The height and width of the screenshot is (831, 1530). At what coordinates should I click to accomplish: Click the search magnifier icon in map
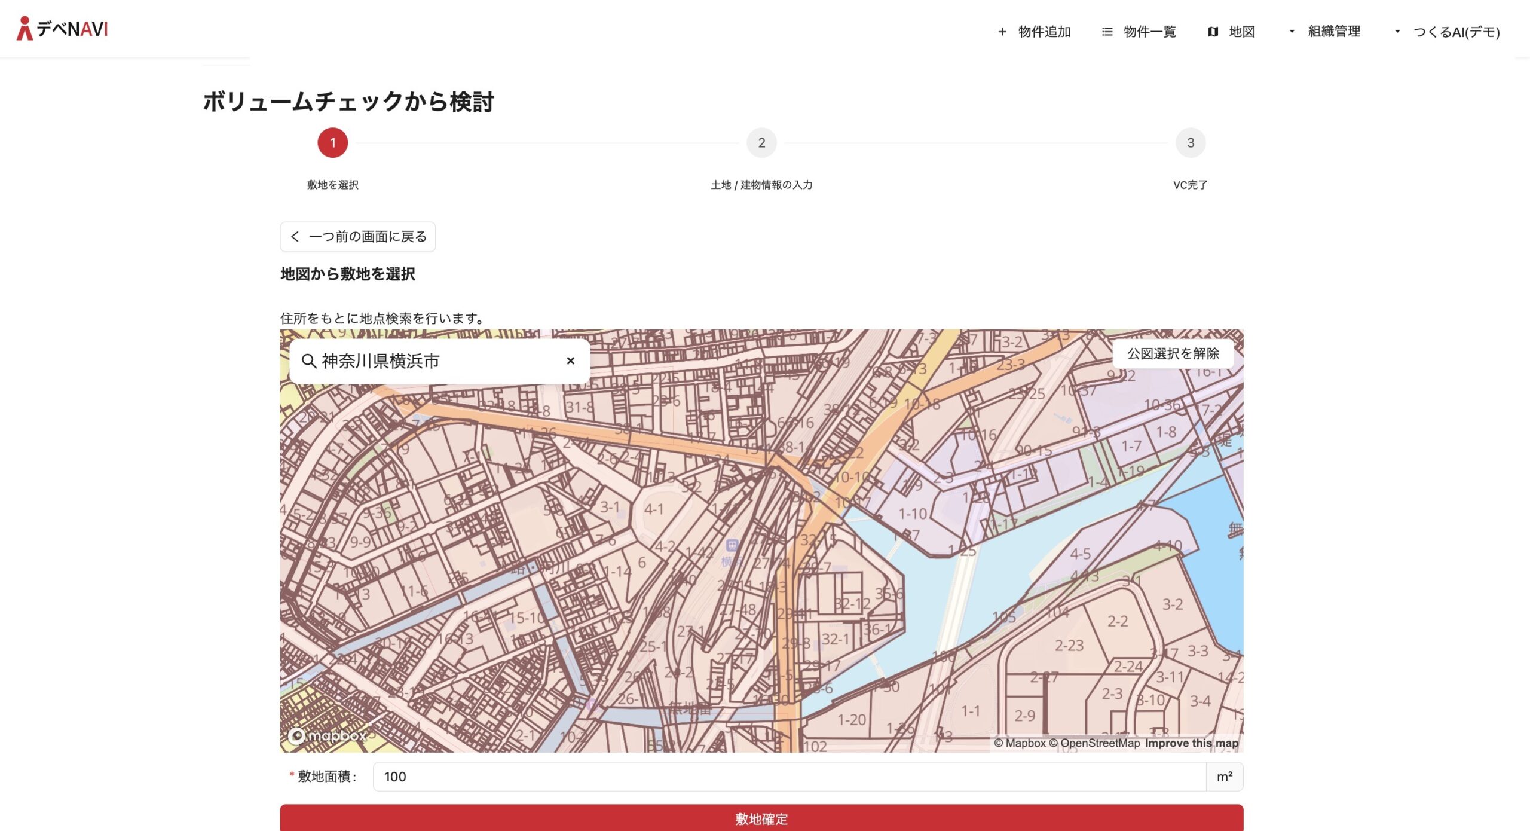308,361
